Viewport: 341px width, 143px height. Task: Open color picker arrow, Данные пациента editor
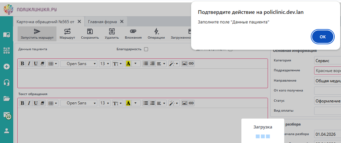coord(136,64)
